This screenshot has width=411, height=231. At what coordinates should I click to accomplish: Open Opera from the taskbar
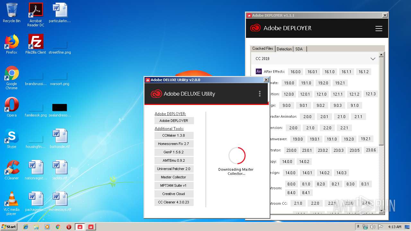coord(69,227)
